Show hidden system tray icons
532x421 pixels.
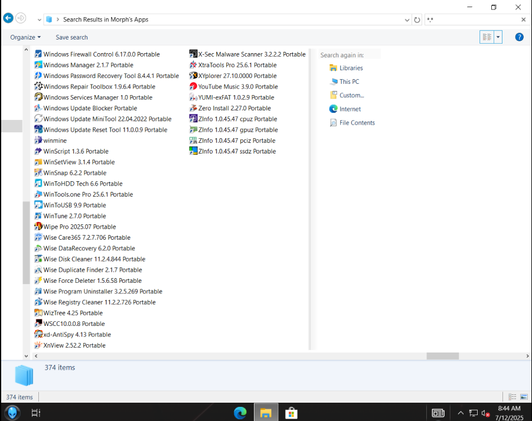pyautogui.click(x=461, y=413)
